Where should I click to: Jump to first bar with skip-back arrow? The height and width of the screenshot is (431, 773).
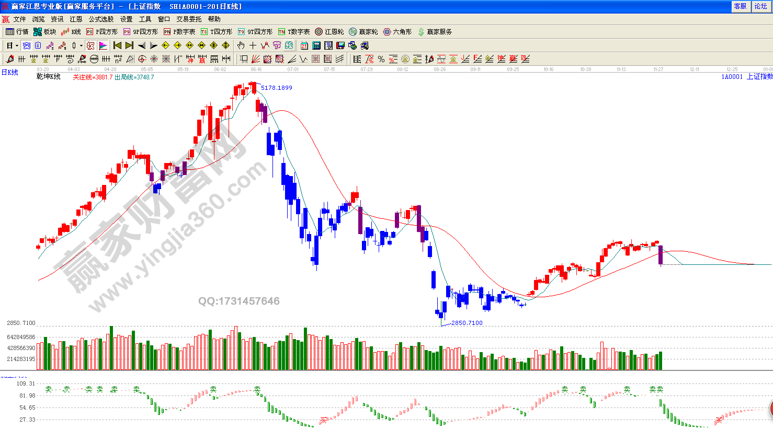pos(117,45)
